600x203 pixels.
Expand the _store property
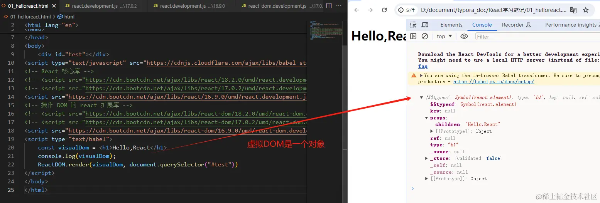tap(426, 158)
